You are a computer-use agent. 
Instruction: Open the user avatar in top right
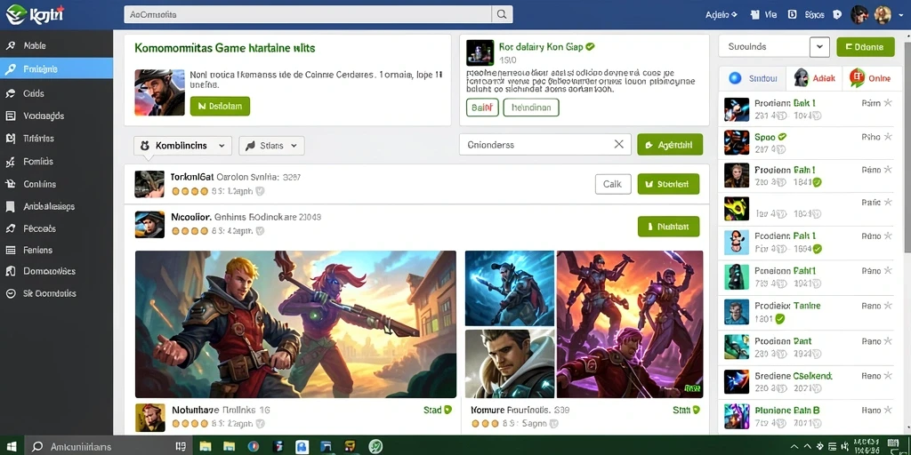pos(883,15)
